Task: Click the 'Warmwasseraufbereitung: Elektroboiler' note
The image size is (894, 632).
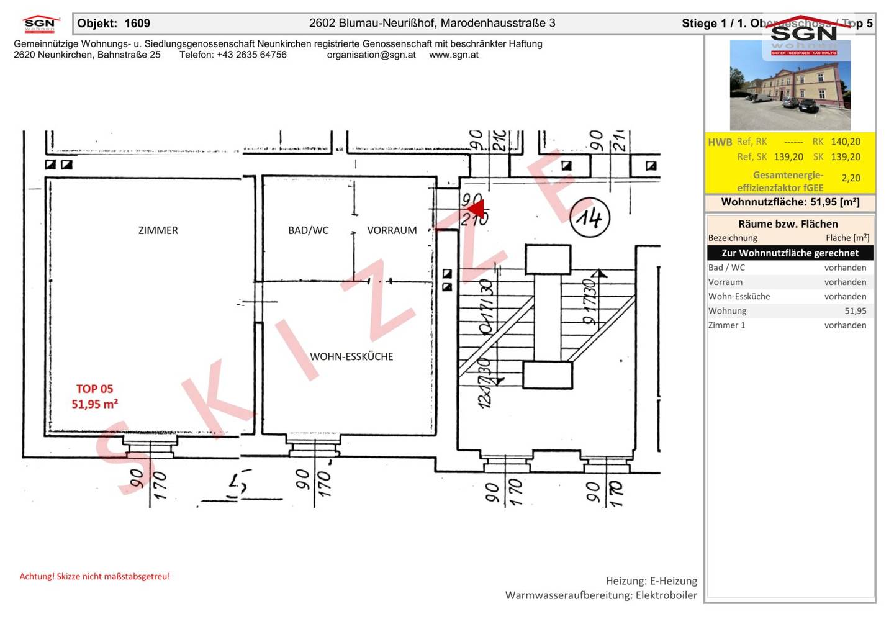Action: tap(601, 595)
